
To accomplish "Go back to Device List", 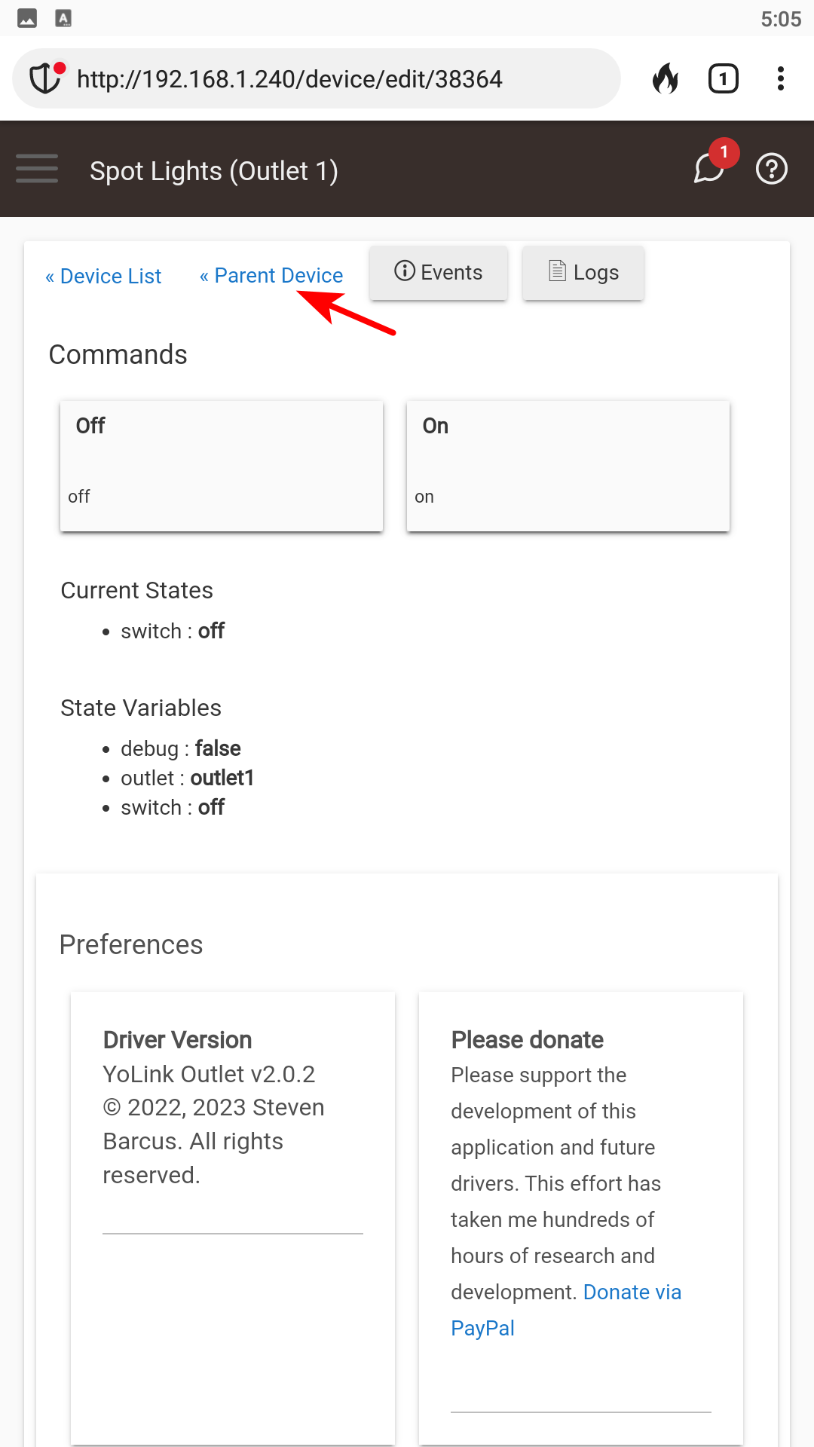I will (103, 277).
